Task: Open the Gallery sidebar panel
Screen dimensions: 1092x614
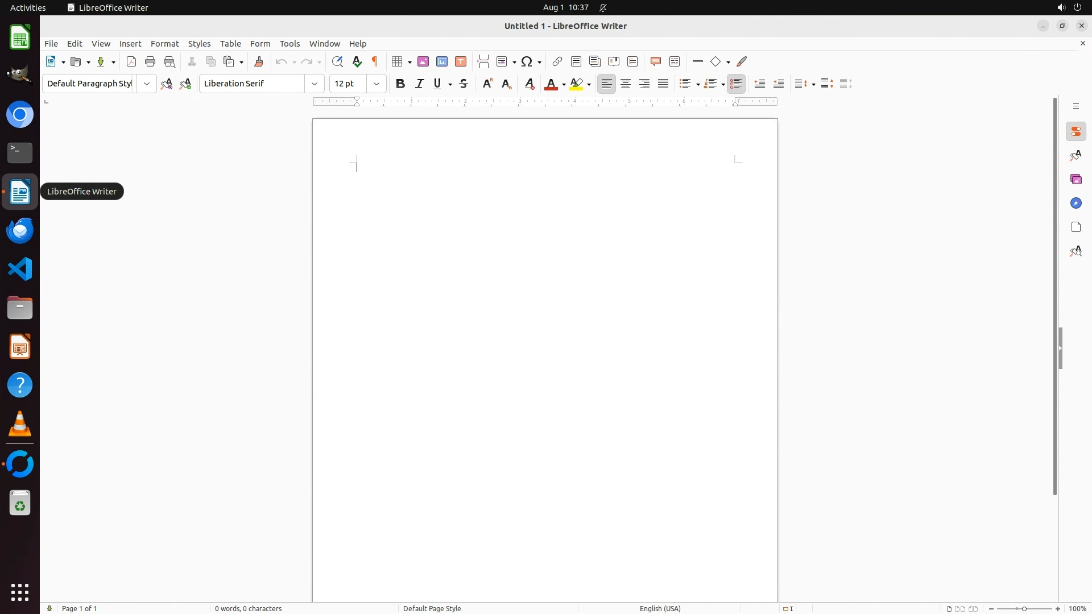Action: (1076, 180)
